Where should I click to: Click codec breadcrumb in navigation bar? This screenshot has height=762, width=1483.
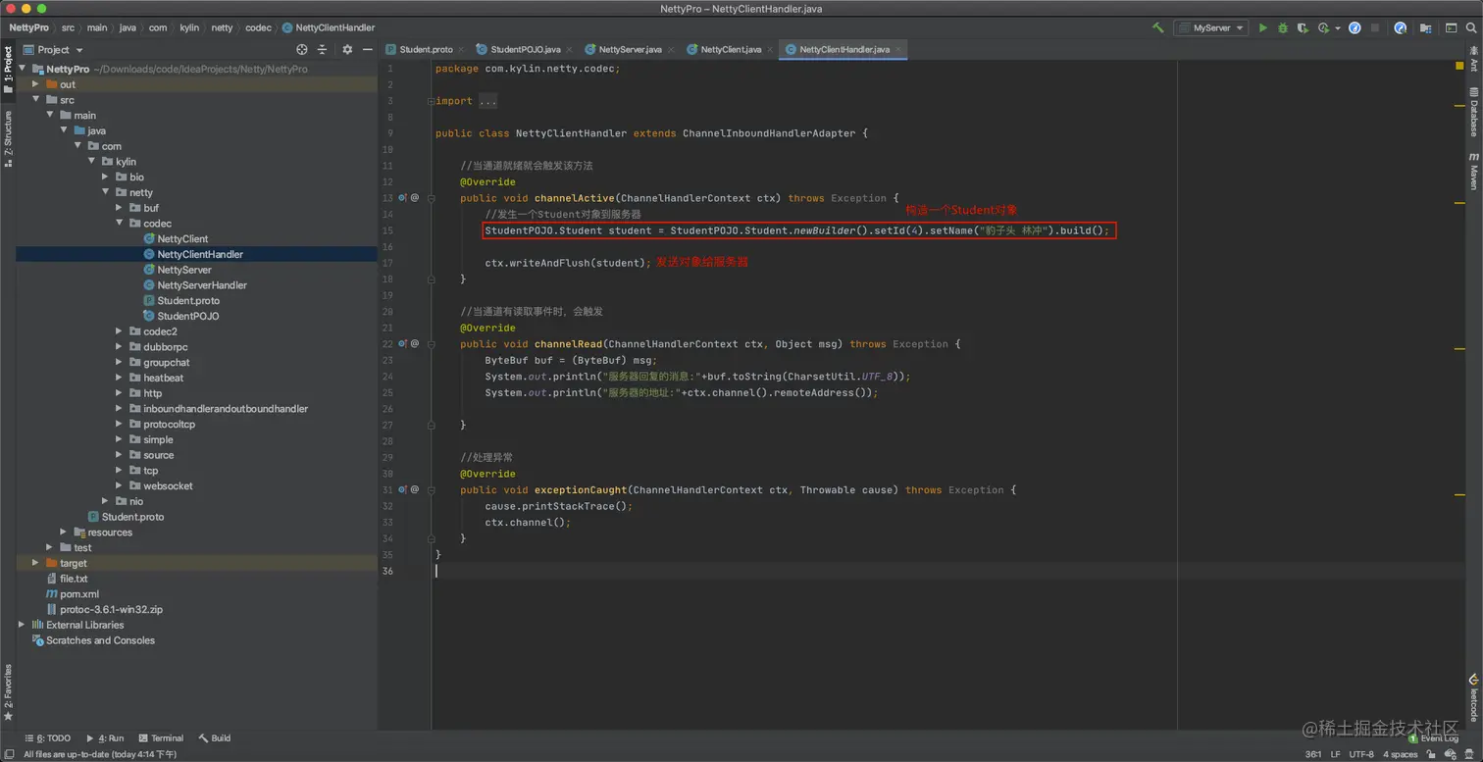click(258, 28)
